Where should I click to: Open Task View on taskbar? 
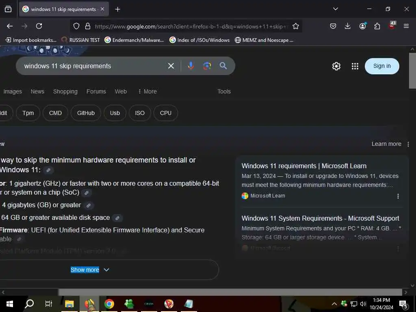tap(49, 304)
